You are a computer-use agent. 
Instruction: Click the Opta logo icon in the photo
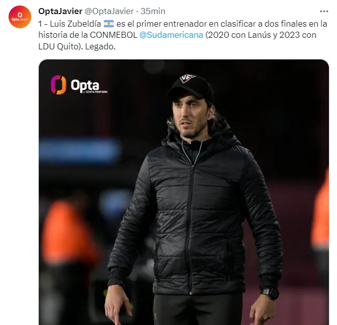tap(58, 85)
